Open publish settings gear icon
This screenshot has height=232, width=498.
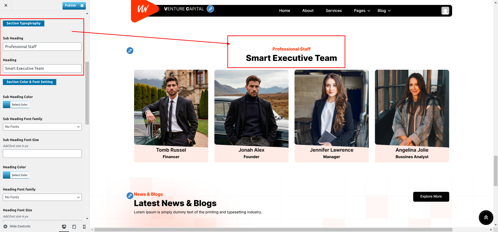(x=82, y=6)
